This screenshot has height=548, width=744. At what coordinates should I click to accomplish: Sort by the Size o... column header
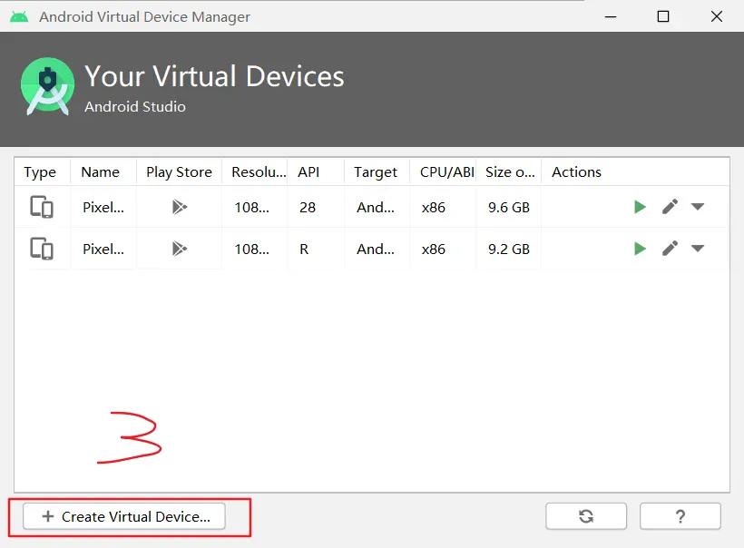[510, 171]
